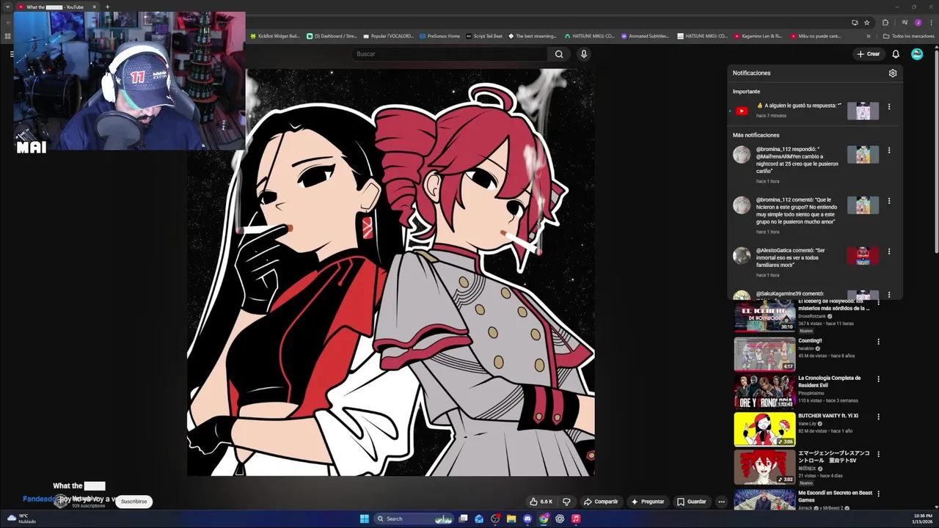The height and width of the screenshot is (528, 939).
Task: Open 'Script Tail Beat' bookmark
Action: pos(484,36)
